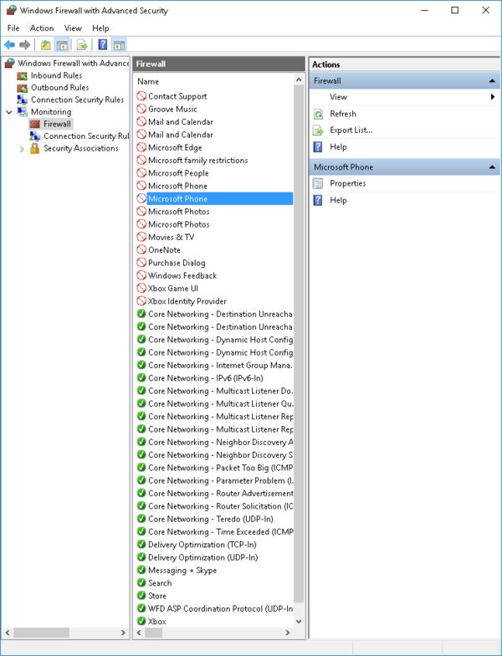
Task: Select Core Networking - Teredo (UDP-In) rule
Action: [x=211, y=519]
